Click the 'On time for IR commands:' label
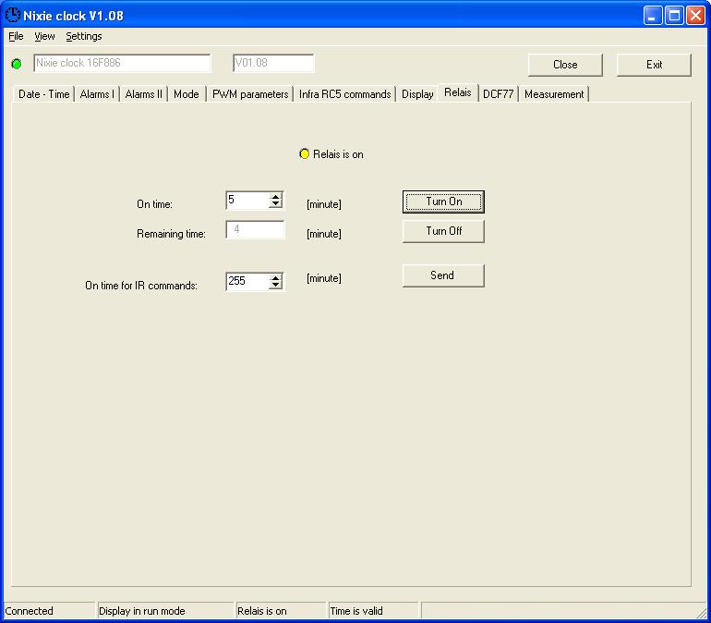This screenshot has width=711, height=623. click(x=141, y=286)
